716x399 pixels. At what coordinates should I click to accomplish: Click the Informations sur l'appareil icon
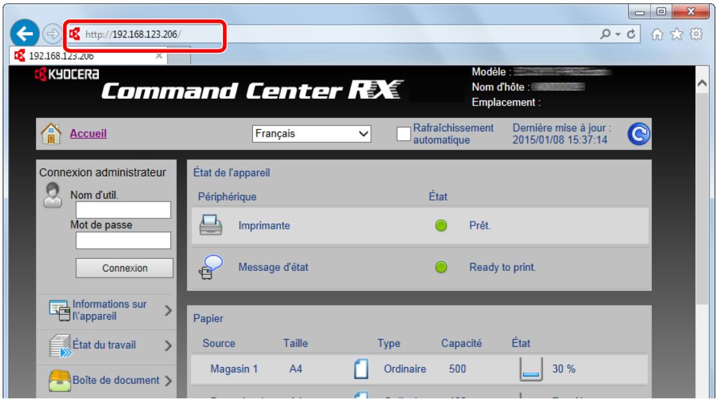(x=60, y=310)
